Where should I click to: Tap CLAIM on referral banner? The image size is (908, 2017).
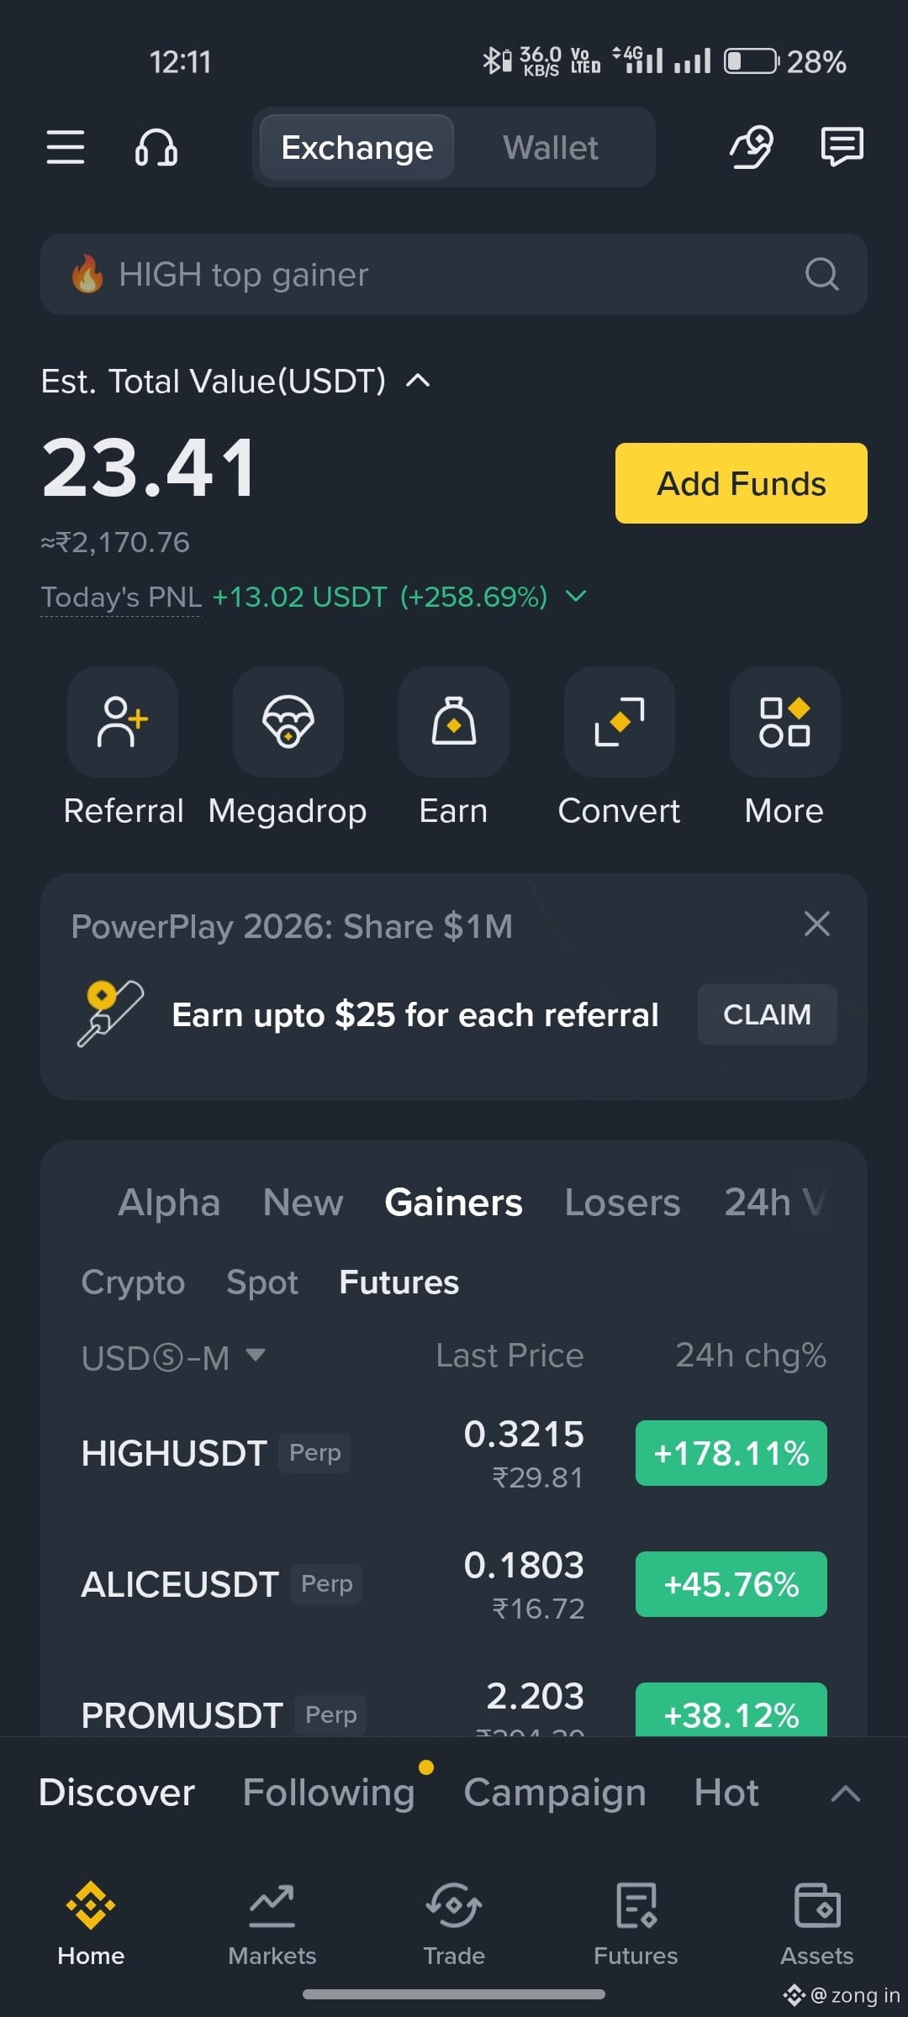pos(768,1014)
